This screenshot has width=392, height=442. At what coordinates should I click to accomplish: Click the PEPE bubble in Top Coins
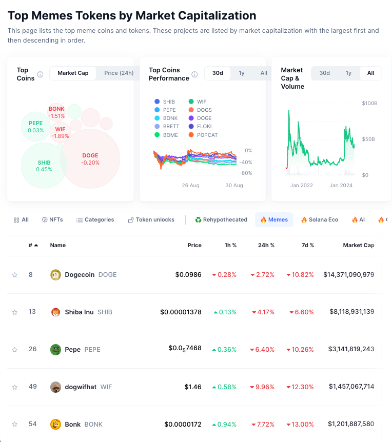[x=36, y=127]
